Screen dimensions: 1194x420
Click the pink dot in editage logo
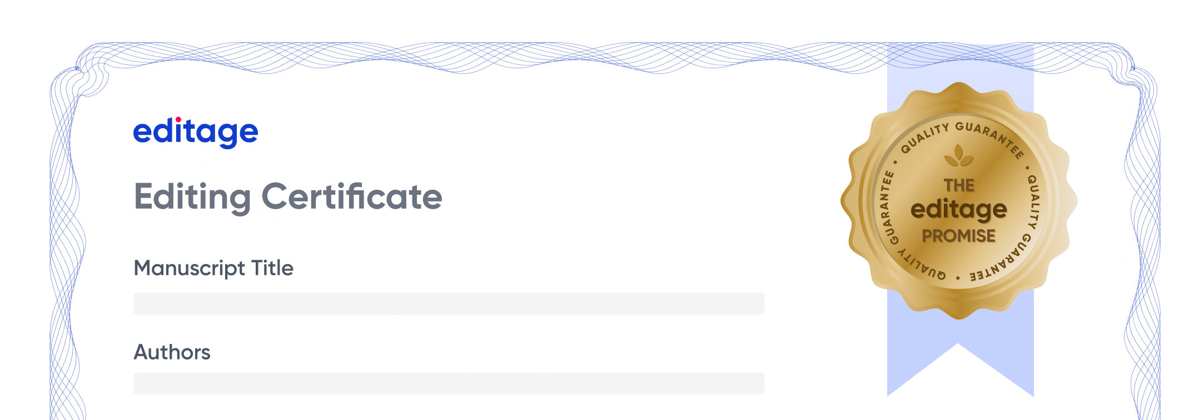tap(178, 119)
